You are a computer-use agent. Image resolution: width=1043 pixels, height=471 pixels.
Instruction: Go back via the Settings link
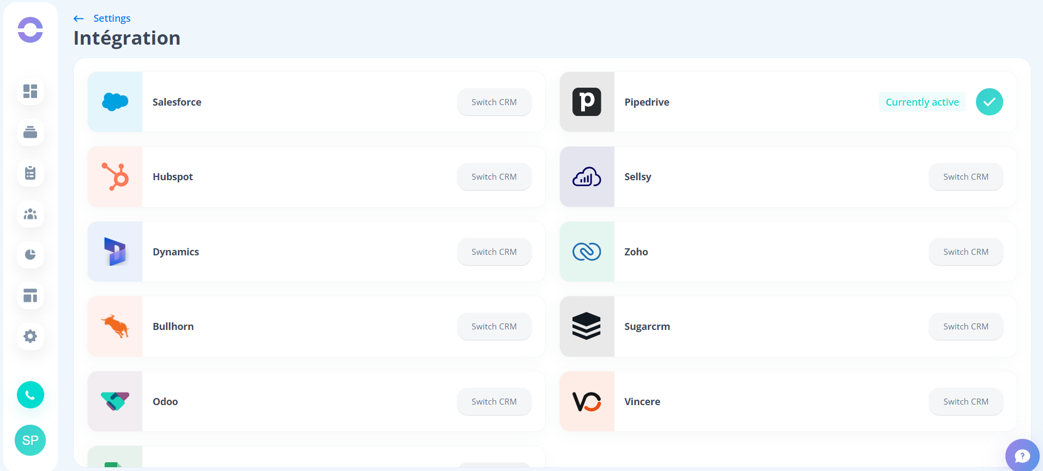click(x=112, y=19)
